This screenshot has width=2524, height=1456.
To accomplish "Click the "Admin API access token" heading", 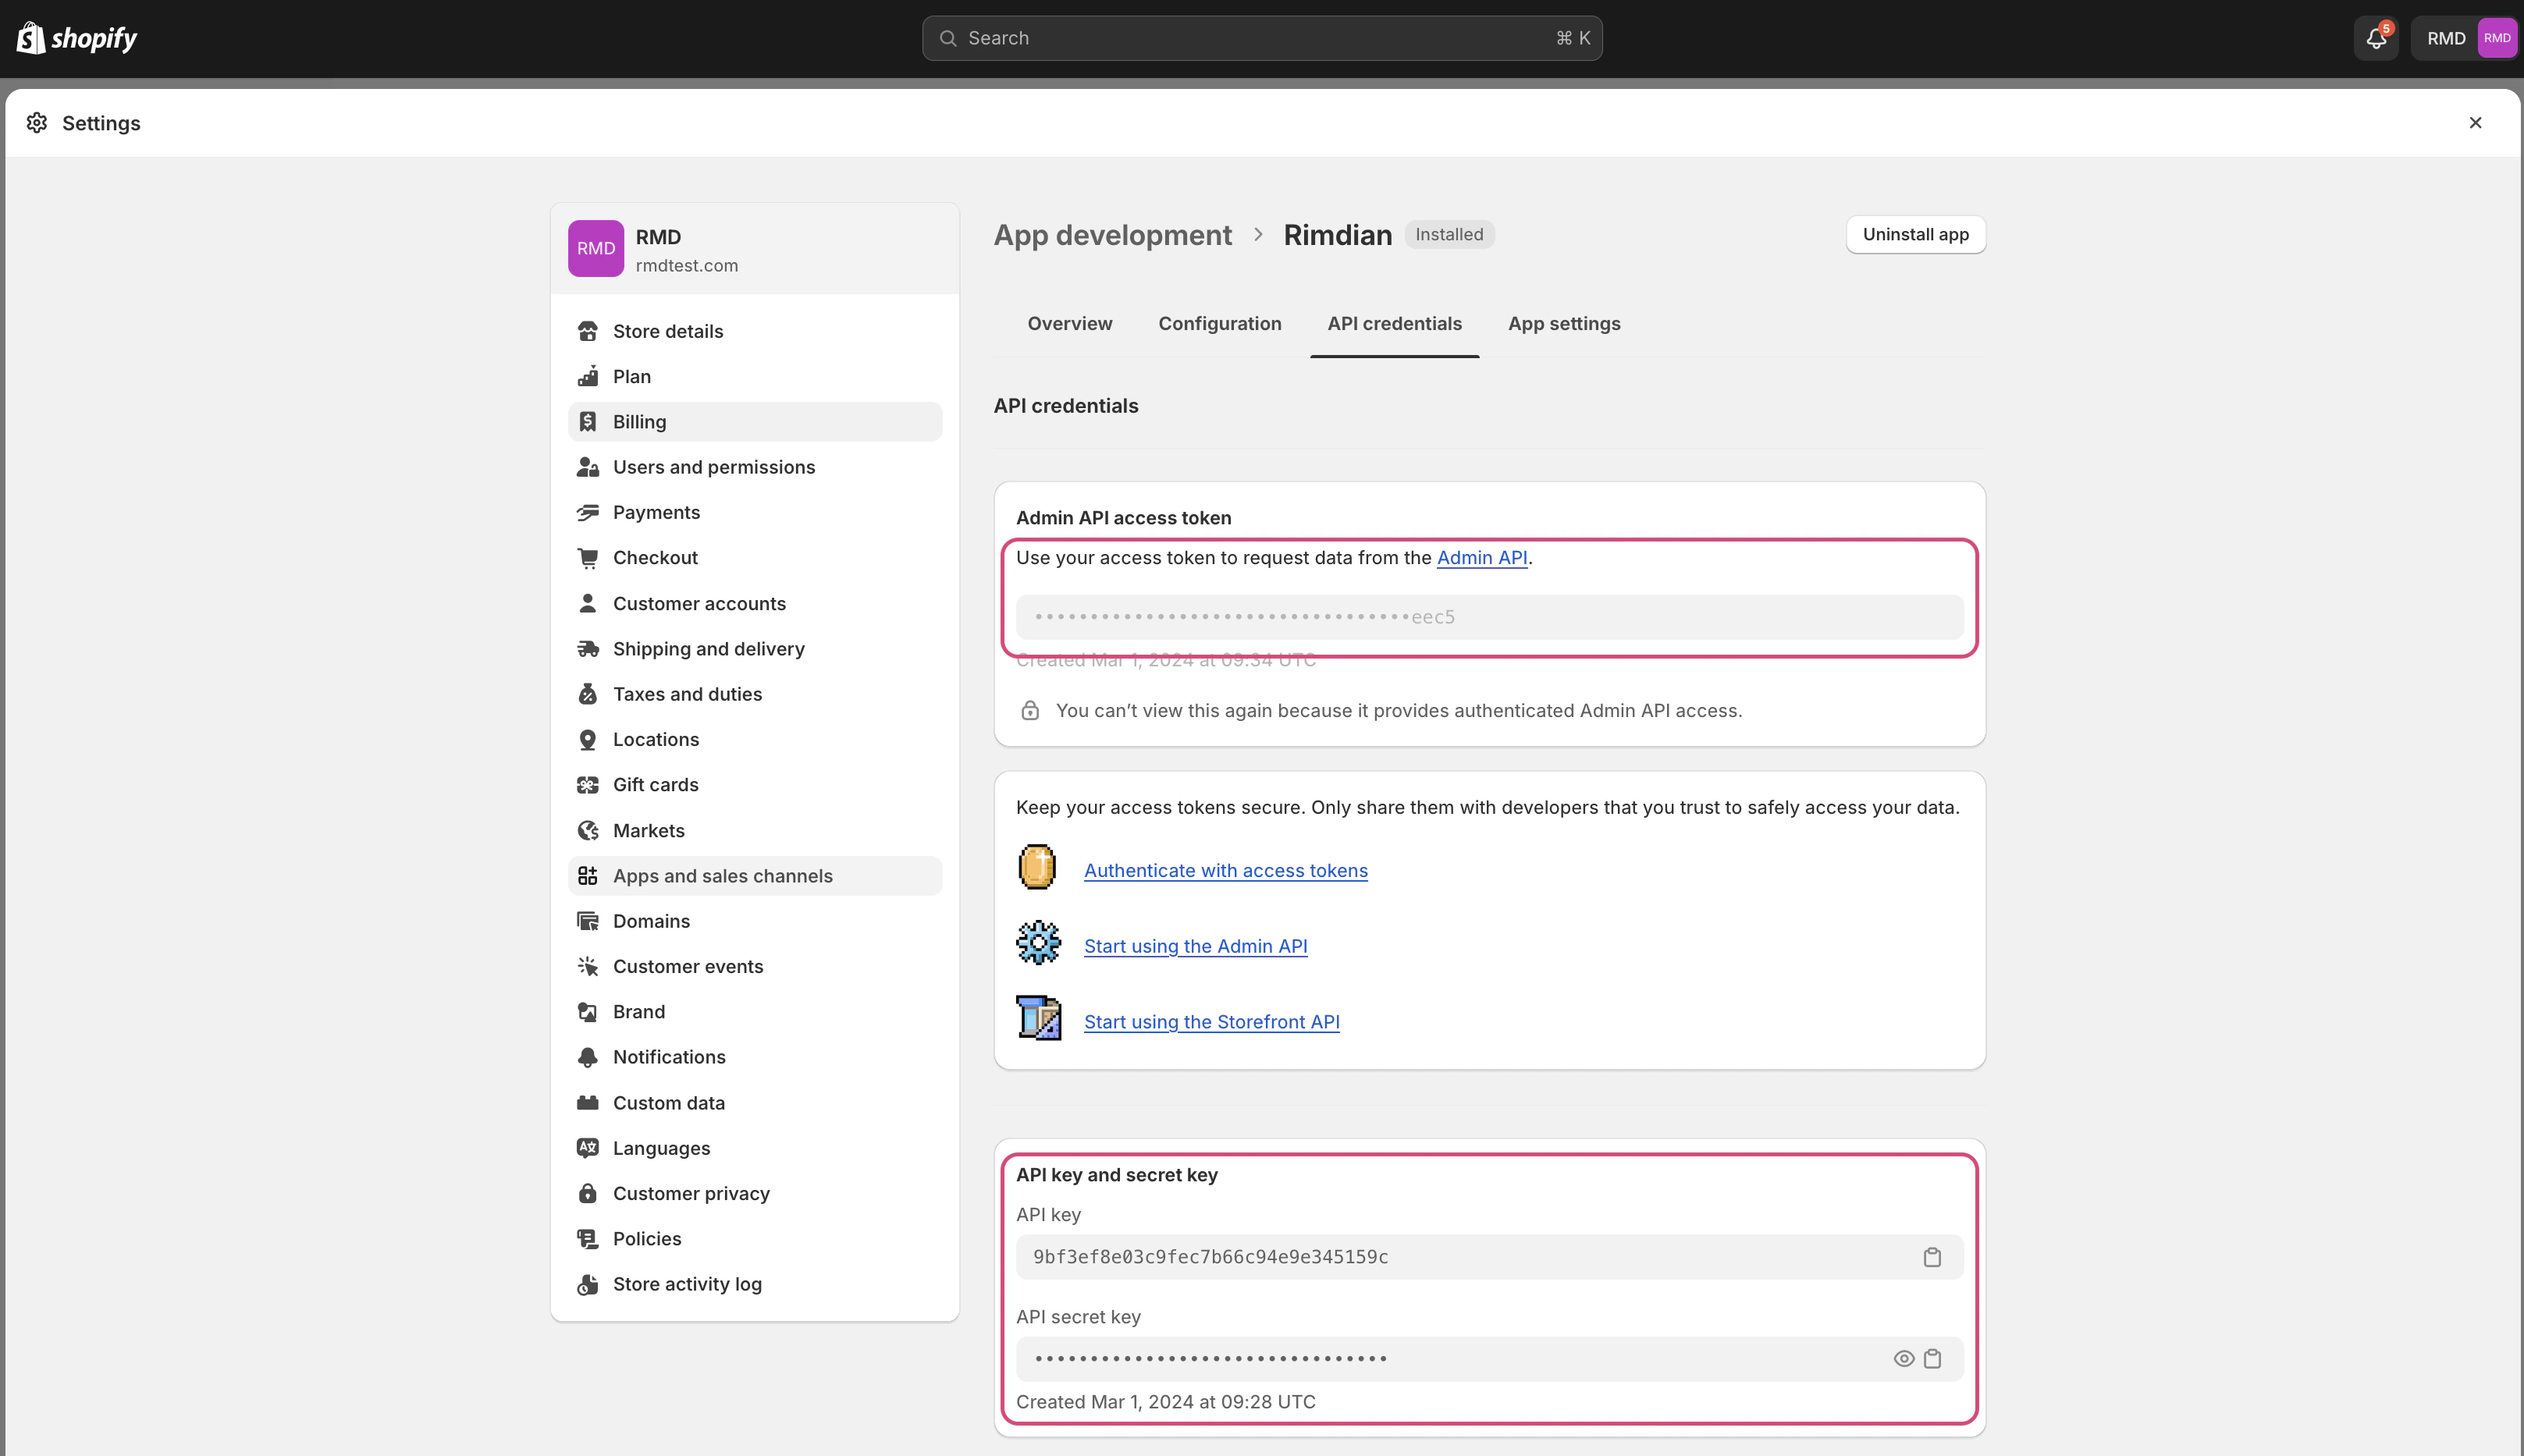I will [1123, 518].
